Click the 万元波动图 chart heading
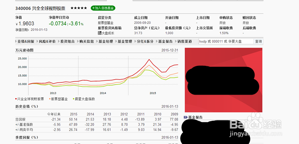 click(24, 50)
